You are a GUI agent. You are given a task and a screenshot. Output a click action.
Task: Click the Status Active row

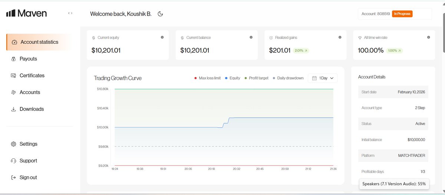(x=393, y=124)
